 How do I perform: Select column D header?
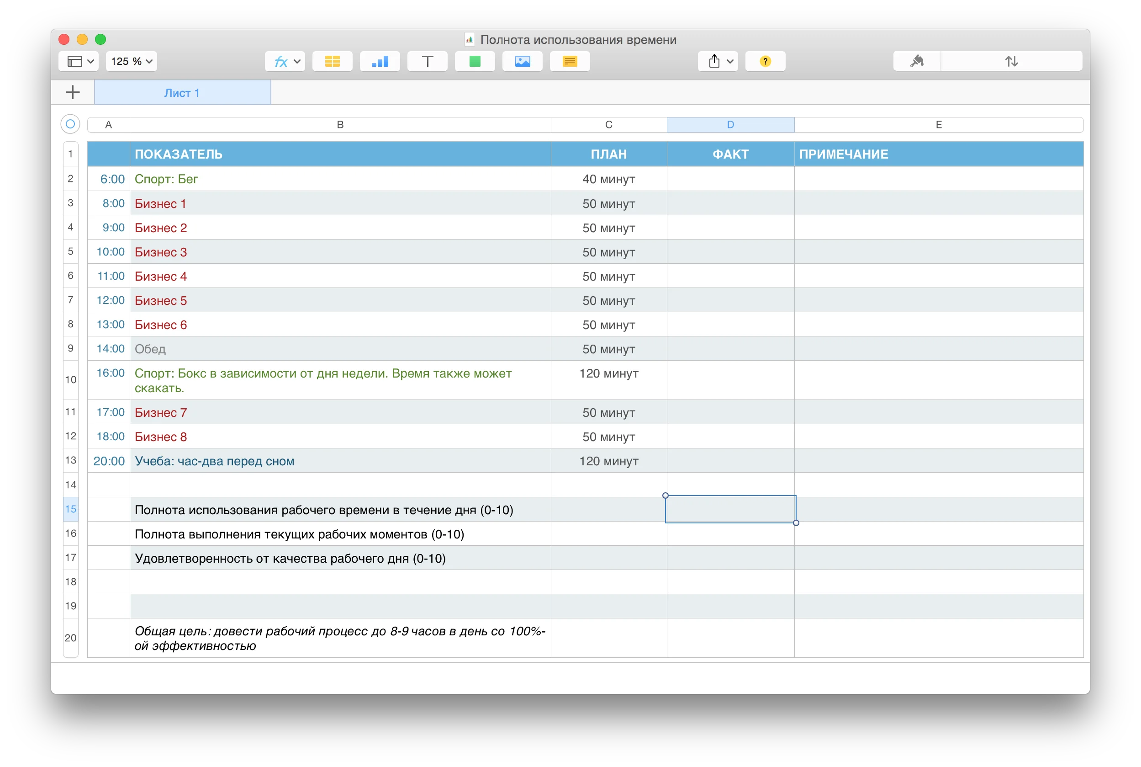pyautogui.click(x=730, y=125)
